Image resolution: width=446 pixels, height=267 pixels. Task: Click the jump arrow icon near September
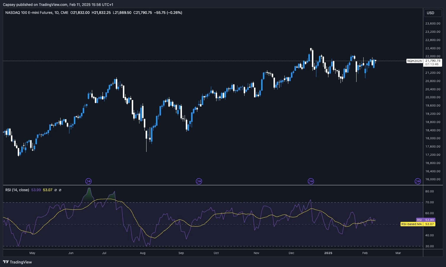coord(199,181)
